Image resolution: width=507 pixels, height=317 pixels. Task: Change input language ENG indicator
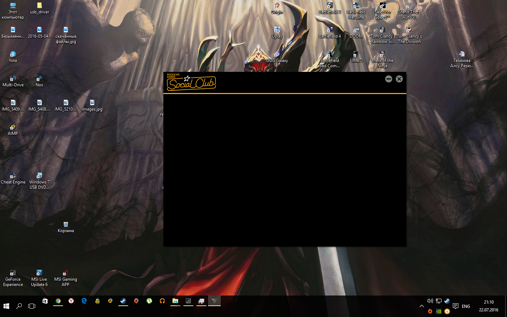click(x=466, y=306)
